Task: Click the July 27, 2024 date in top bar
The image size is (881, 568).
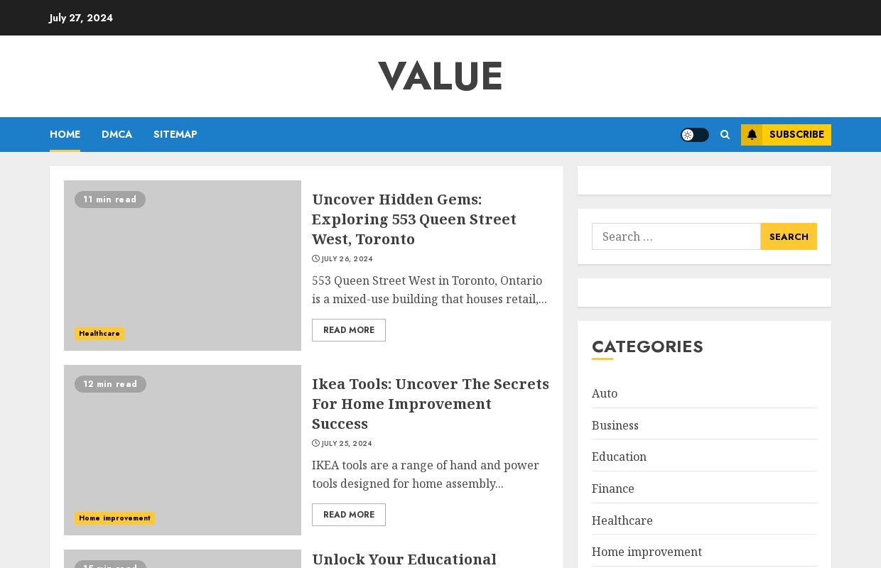Action: point(81,18)
